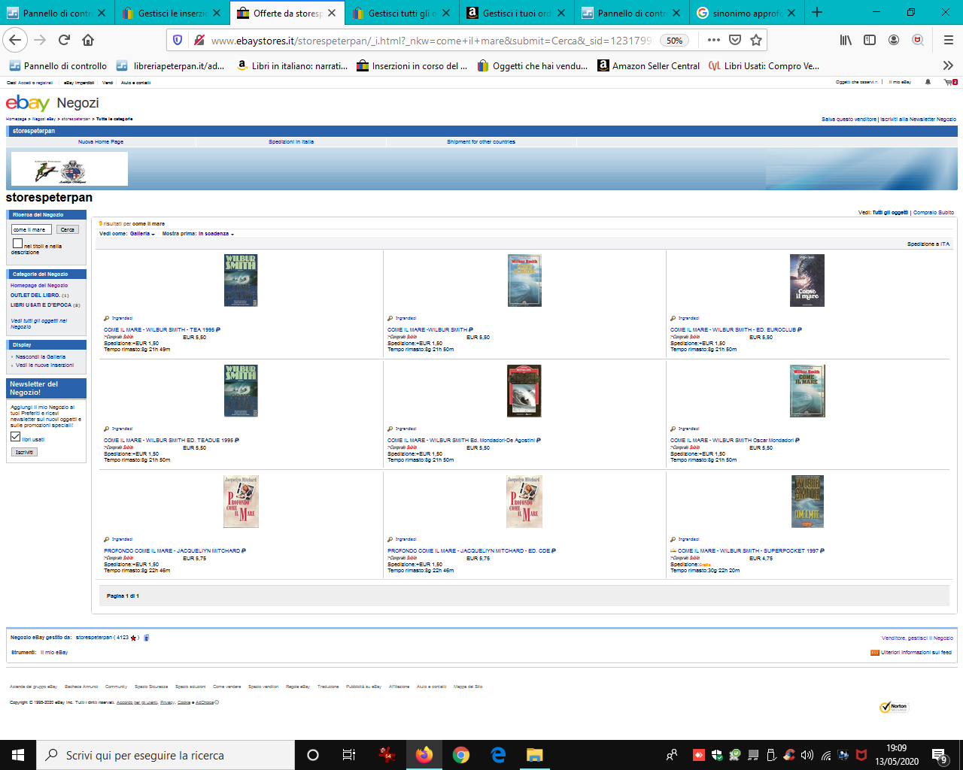Click the eBay logo
The image size is (963, 770).
(x=28, y=103)
